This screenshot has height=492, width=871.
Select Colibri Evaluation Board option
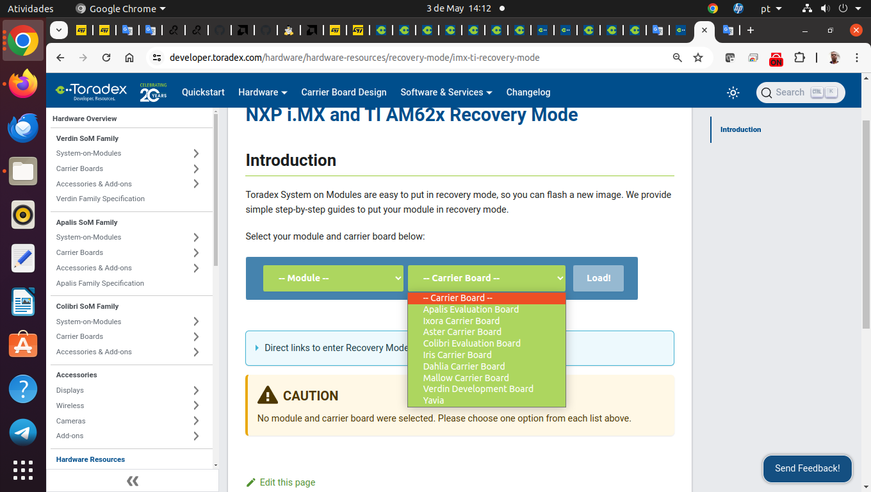pyautogui.click(x=487, y=343)
